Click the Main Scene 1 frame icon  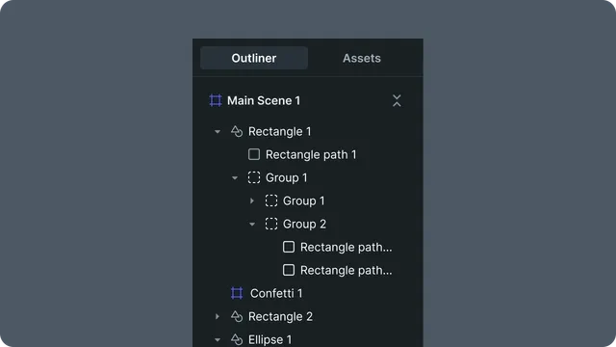216,100
